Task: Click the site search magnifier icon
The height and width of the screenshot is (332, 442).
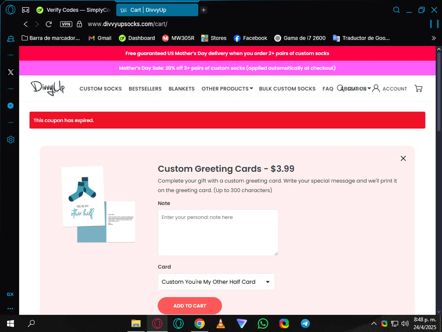Action: [340, 88]
